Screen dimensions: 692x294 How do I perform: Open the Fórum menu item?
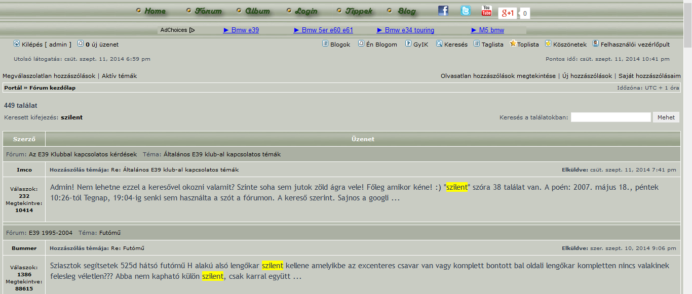208,11
